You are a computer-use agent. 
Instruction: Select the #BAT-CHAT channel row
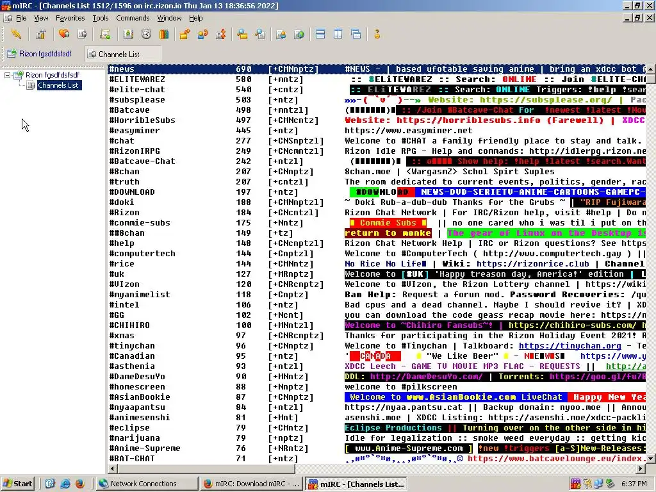[x=377, y=459]
